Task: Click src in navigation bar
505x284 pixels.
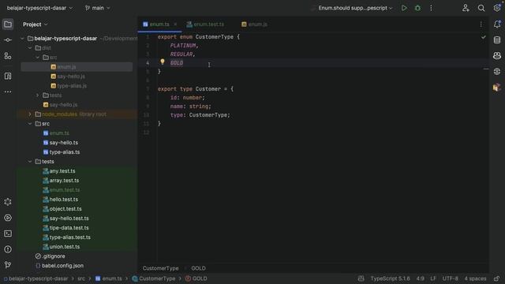Action: click(x=81, y=278)
